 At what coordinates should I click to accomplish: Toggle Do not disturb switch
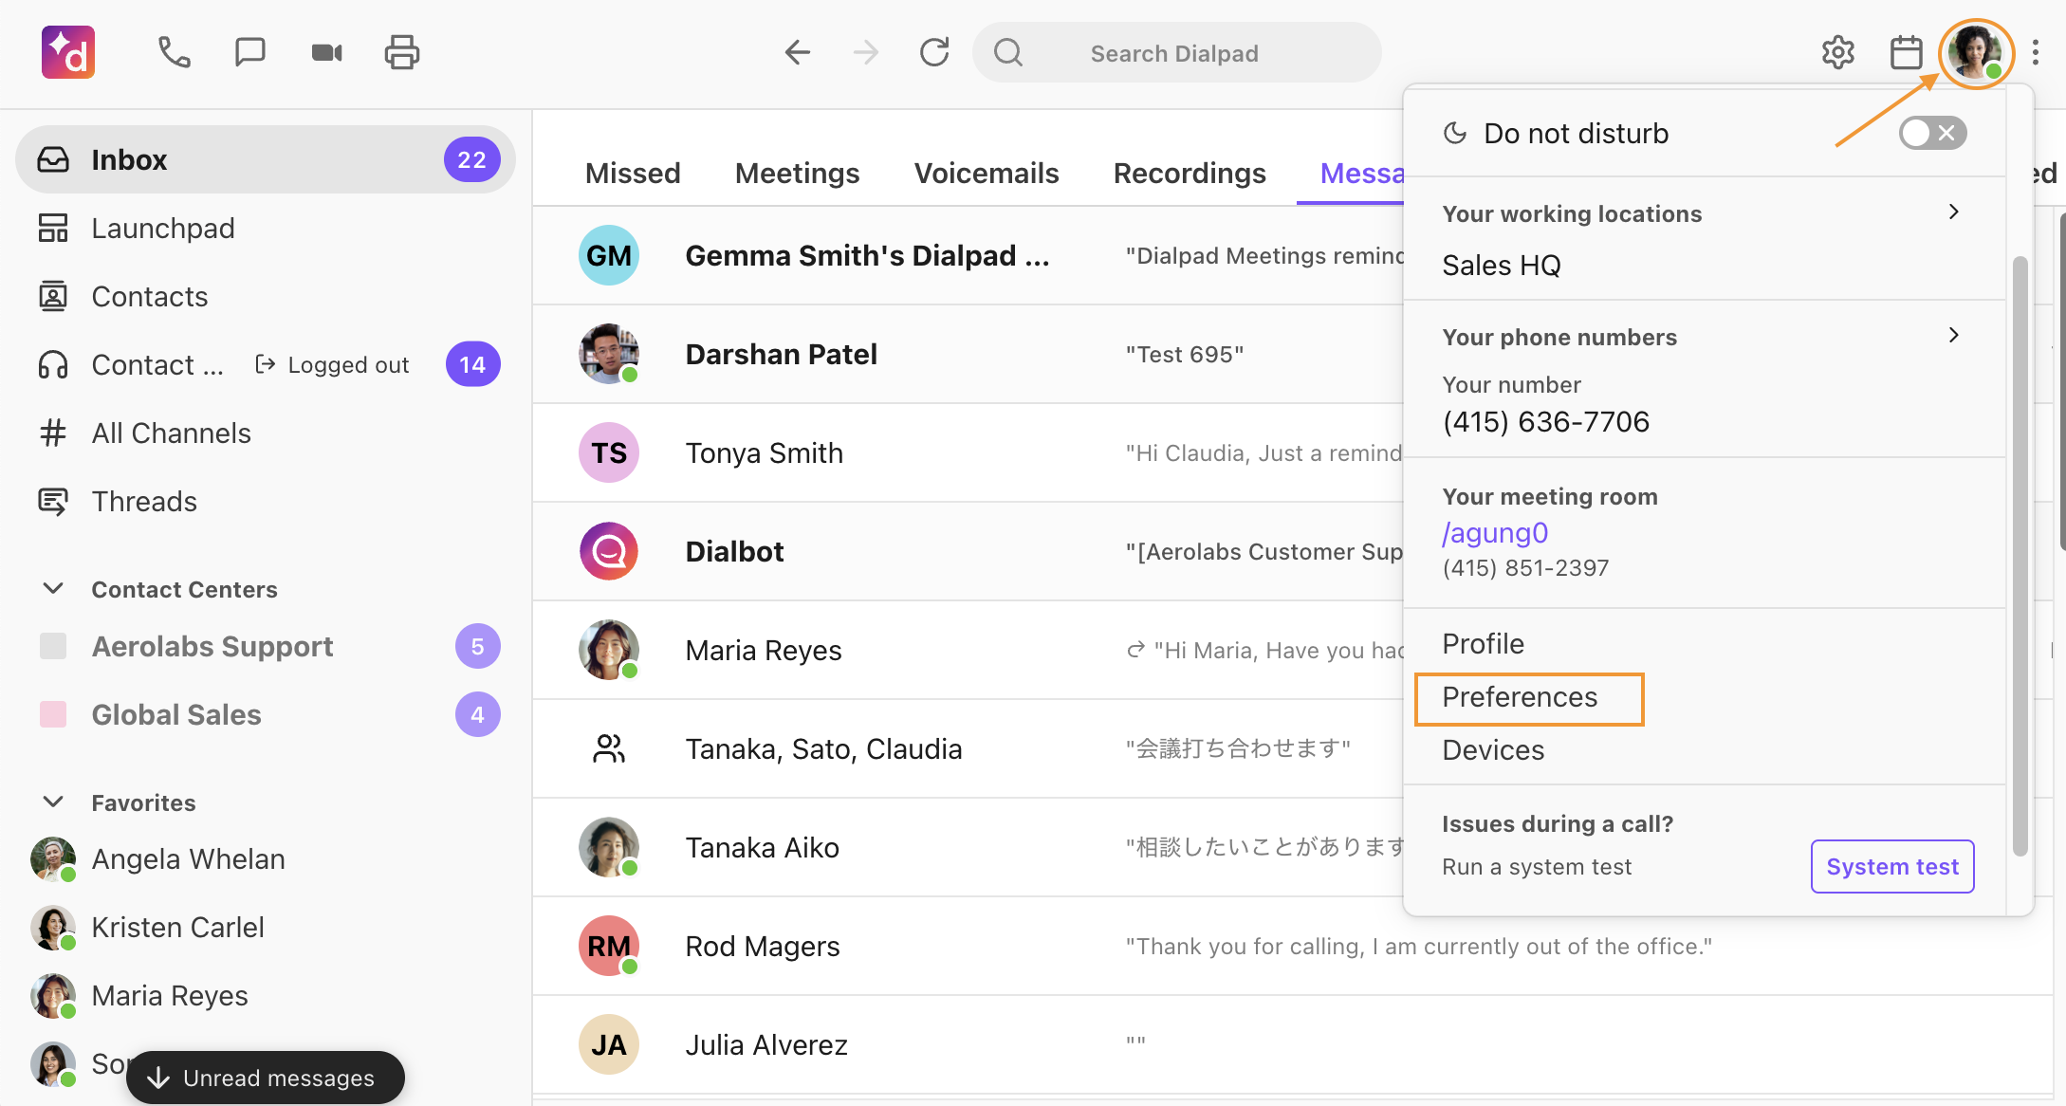[1932, 133]
